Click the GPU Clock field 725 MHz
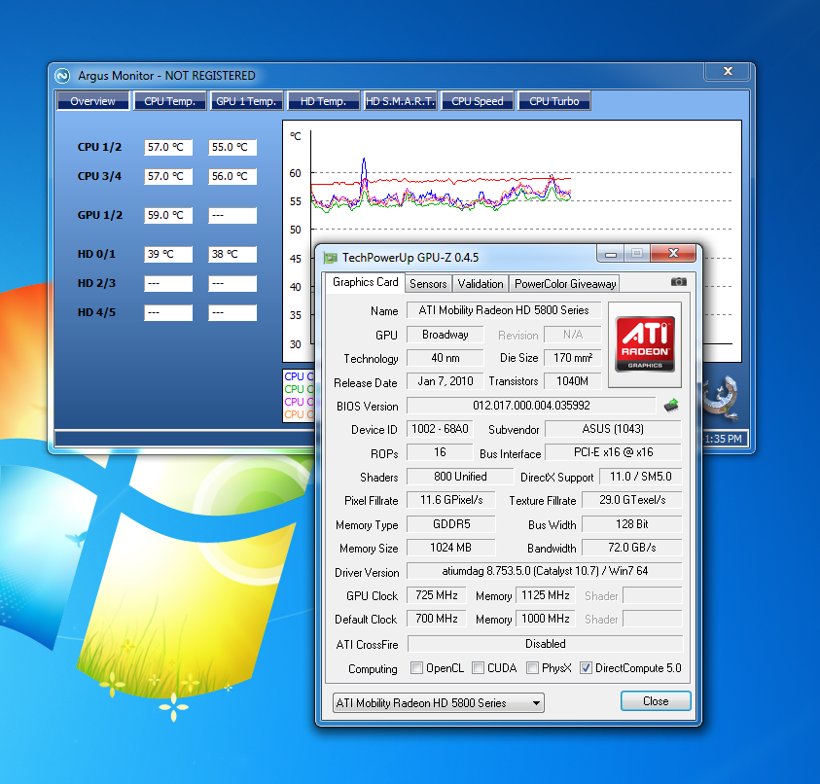The width and height of the screenshot is (820, 784). 436,595
